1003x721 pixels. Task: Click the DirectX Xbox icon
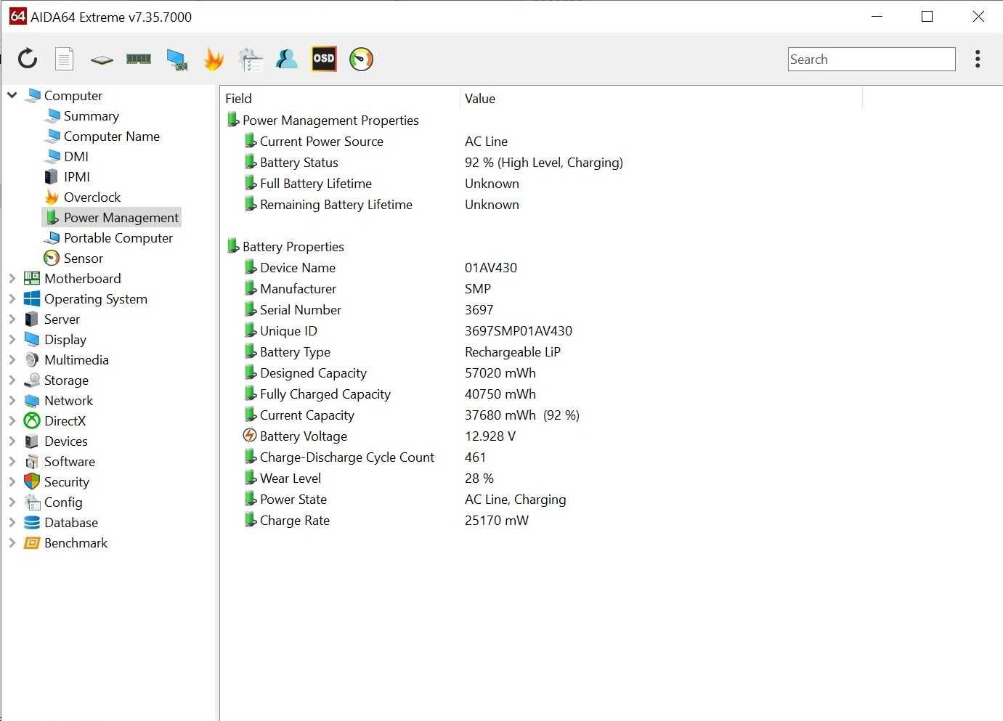pyautogui.click(x=32, y=420)
